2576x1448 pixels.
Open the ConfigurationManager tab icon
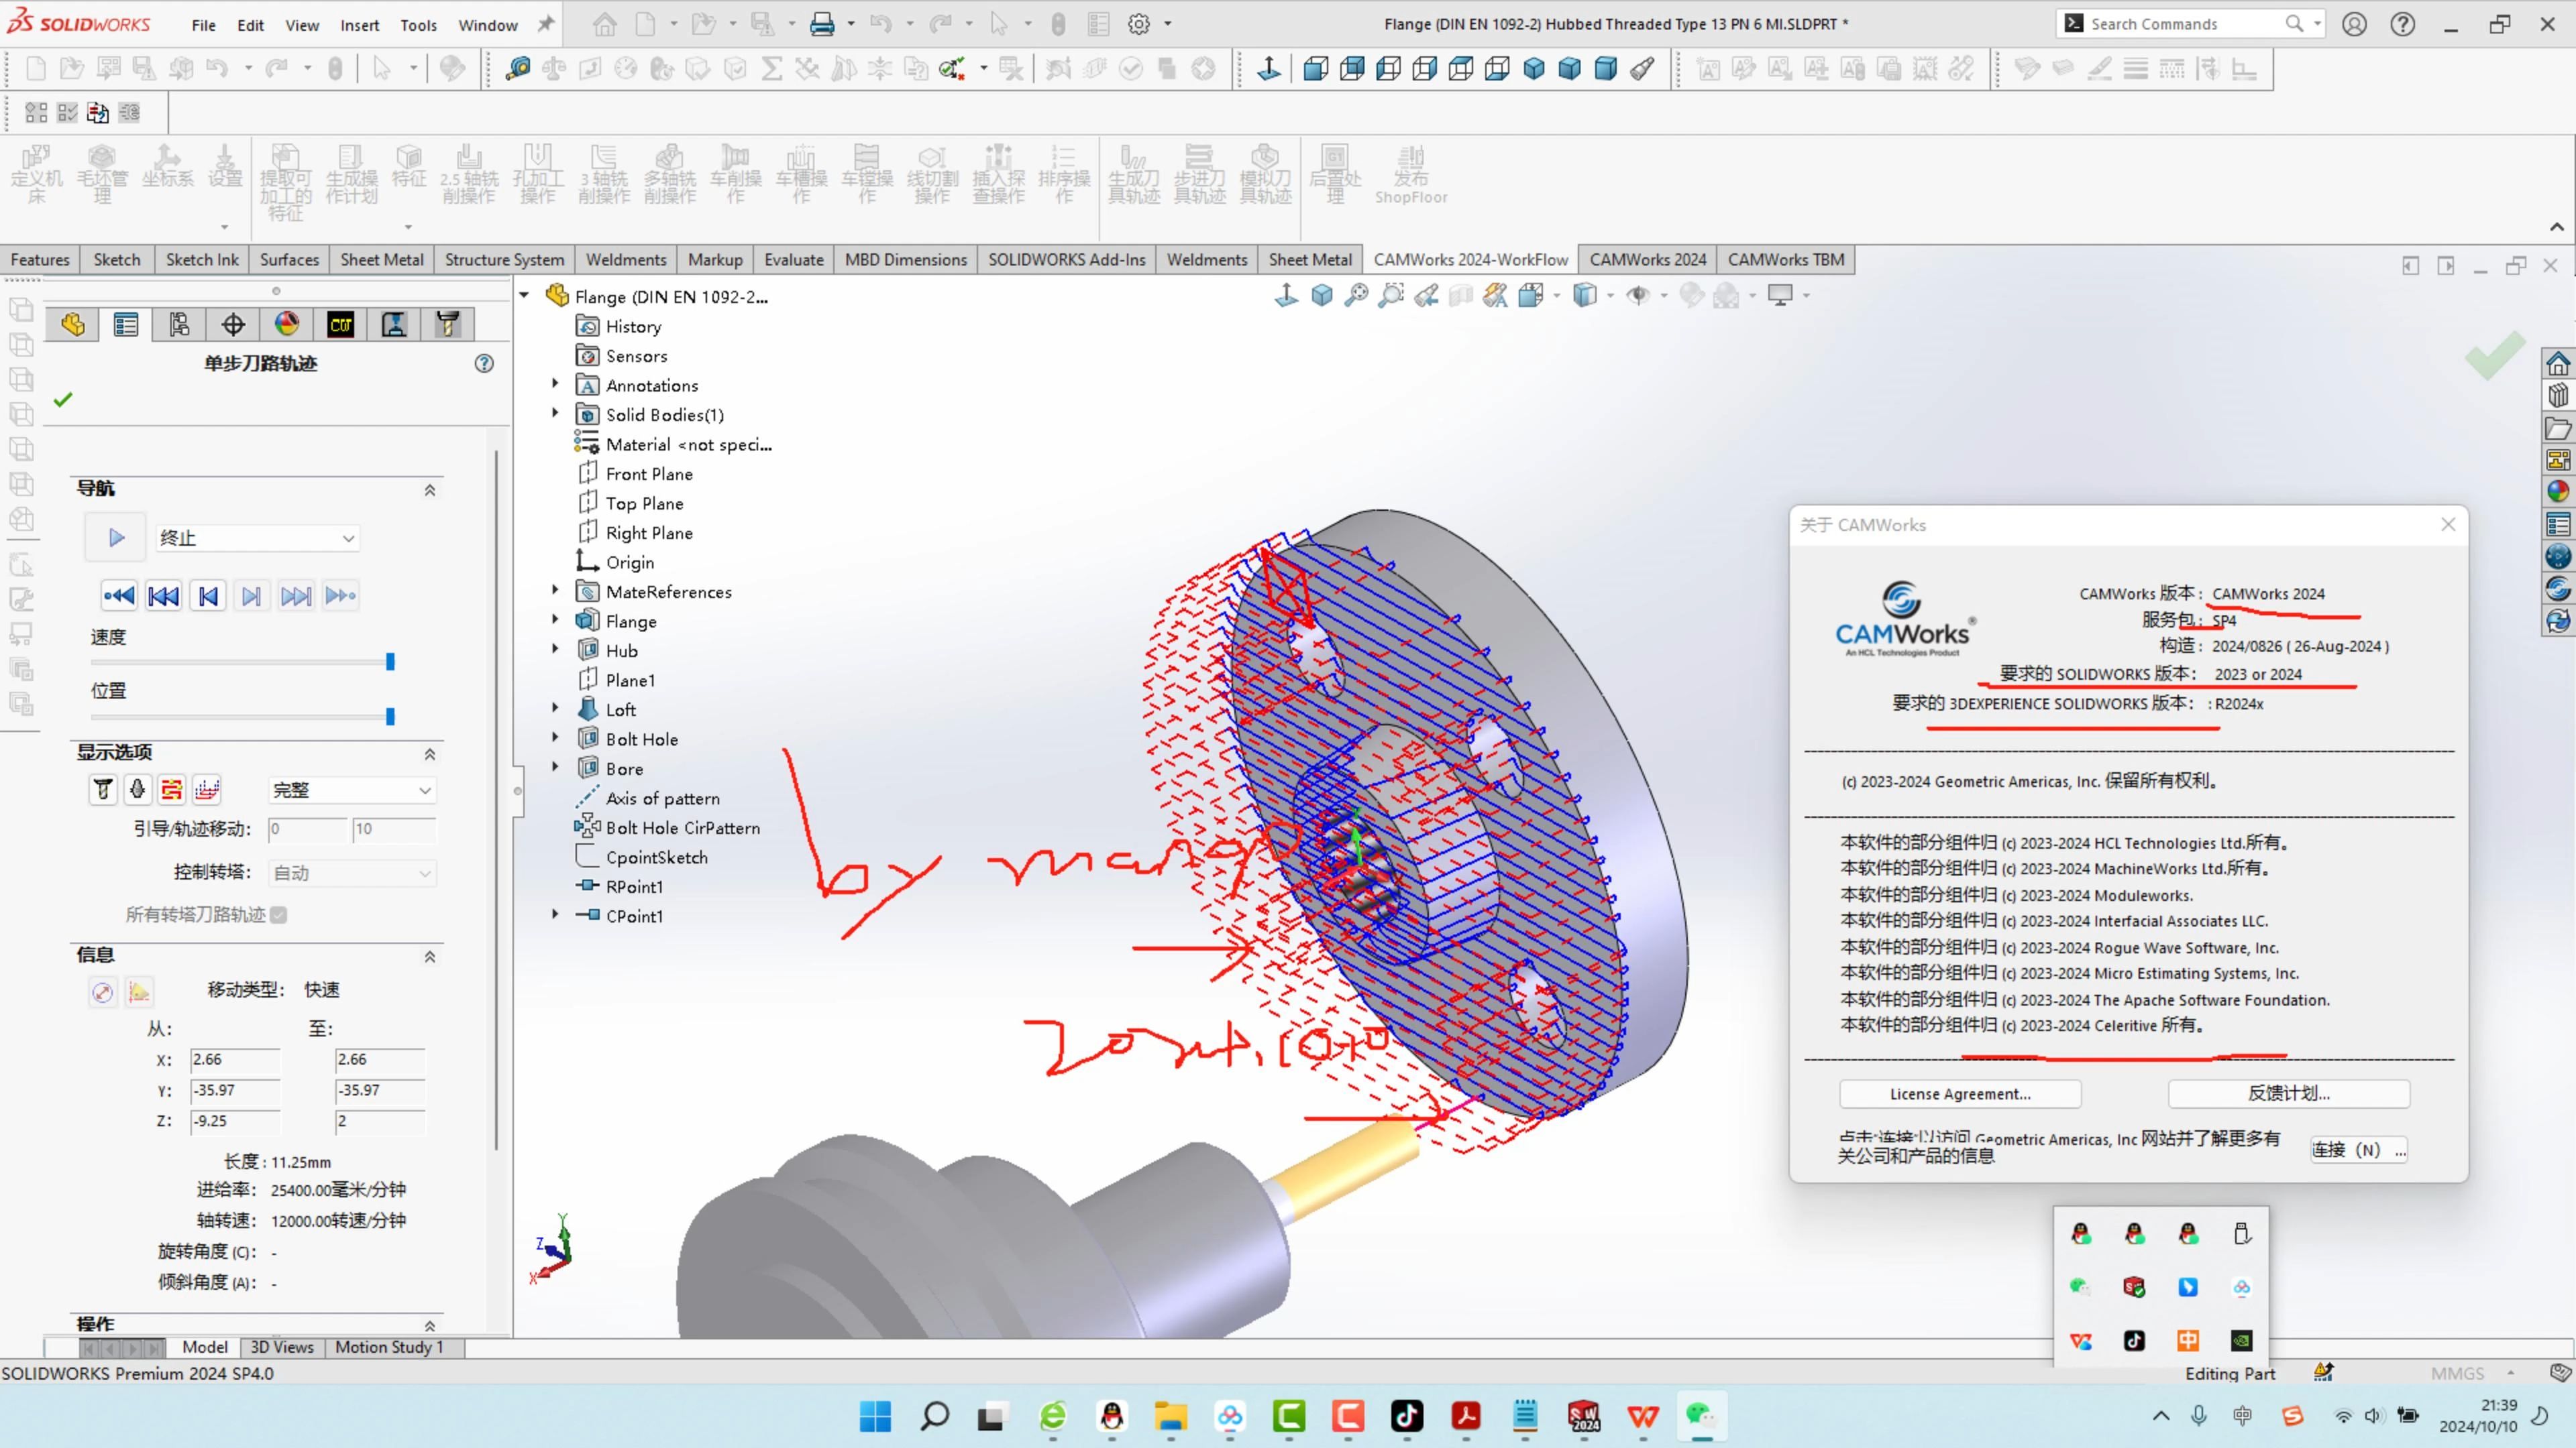coord(179,324)
